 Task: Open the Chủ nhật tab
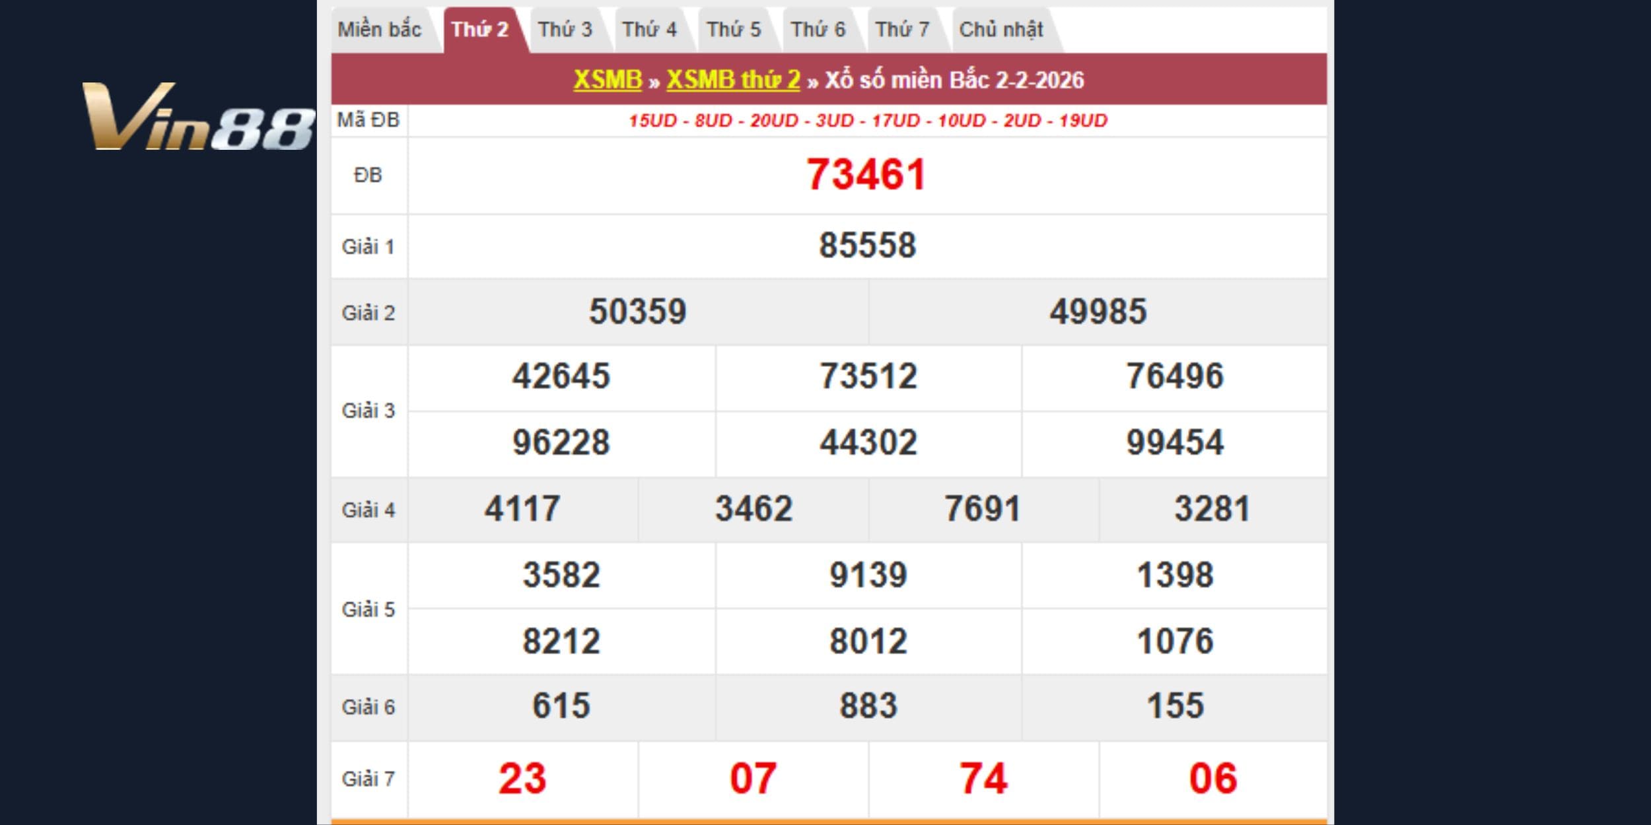[x=1001, y=30]
